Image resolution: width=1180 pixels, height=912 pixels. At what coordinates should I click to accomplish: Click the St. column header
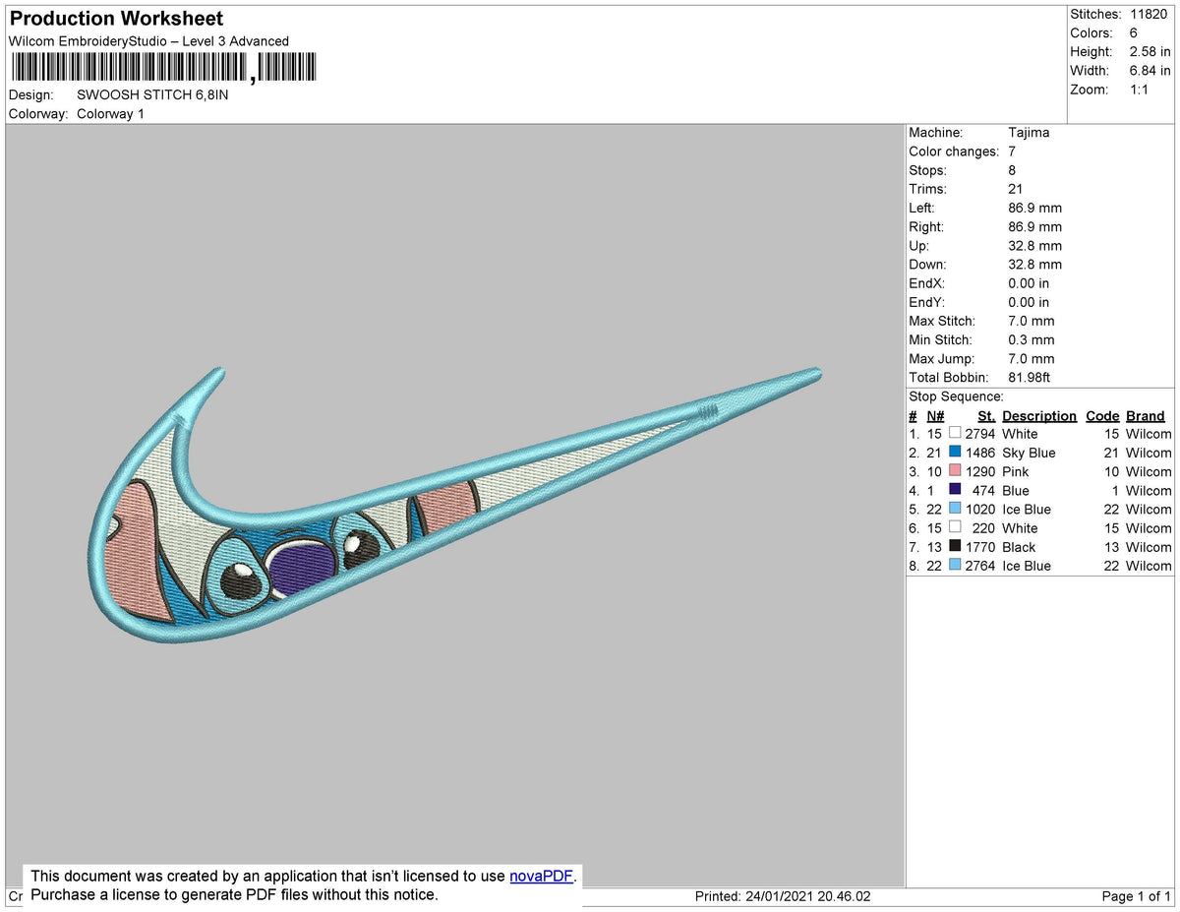(x=986, y=415)
